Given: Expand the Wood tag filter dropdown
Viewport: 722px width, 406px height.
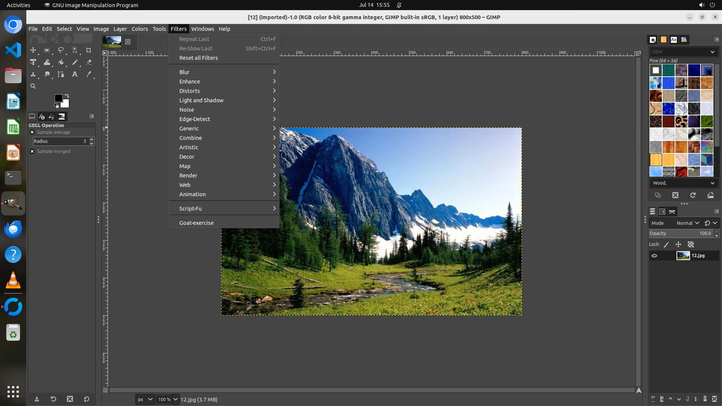Looking at the screenshot, I should click(x=712, y=183).
